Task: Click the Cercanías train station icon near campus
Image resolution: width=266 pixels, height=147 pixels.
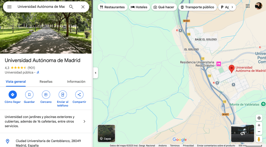Action: pos(217,83)
